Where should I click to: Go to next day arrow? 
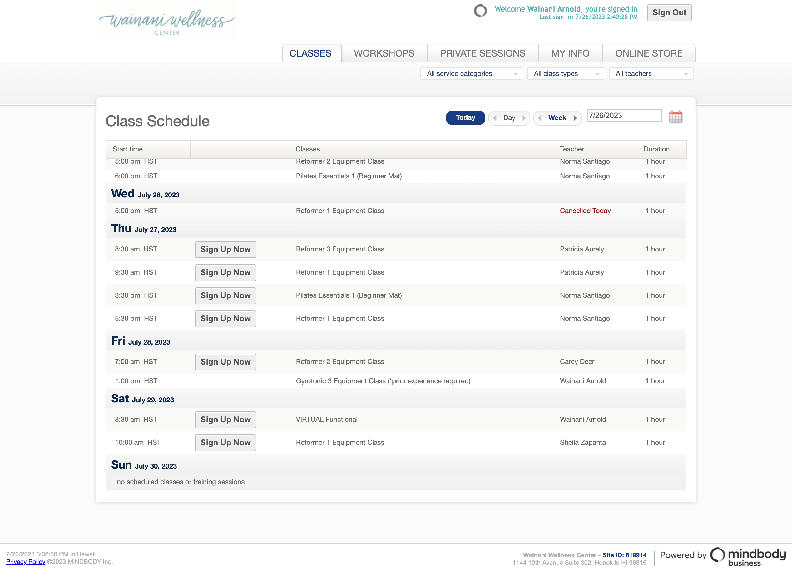(523, 118)
